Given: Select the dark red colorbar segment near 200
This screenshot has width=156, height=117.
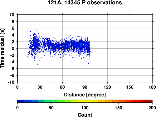Looking at the screenshot, I should point(149,101).
